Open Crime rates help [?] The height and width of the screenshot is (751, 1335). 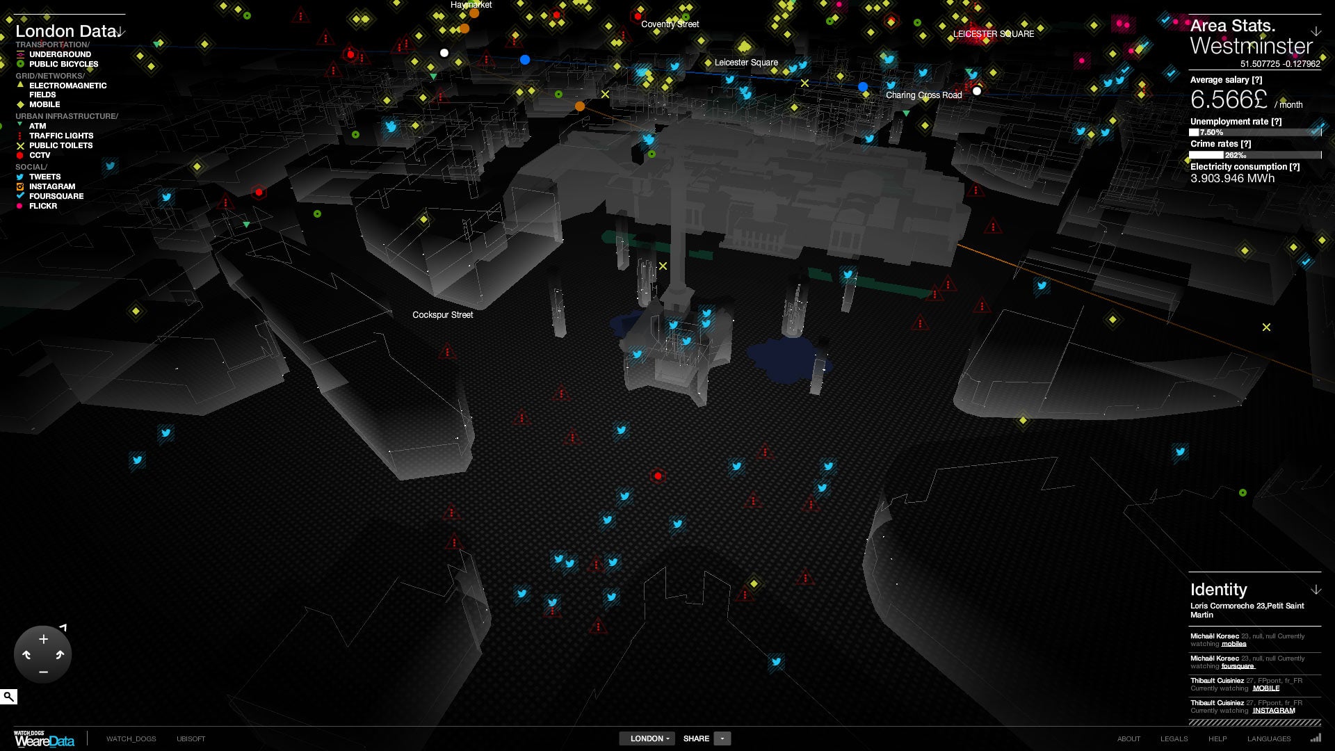1246,144
